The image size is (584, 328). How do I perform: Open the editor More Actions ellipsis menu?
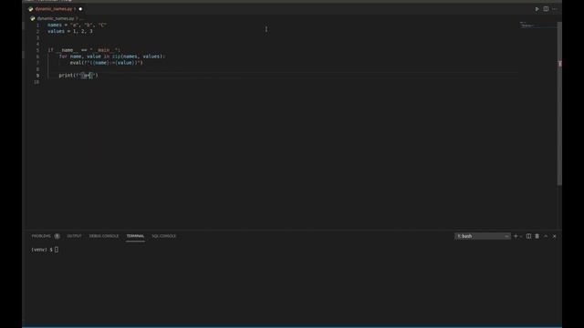pyautogui.click(x=555, y=9)
